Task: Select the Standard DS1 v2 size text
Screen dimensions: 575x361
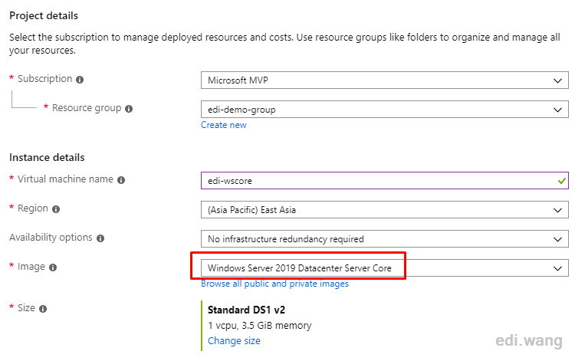Action: (246, 310)
